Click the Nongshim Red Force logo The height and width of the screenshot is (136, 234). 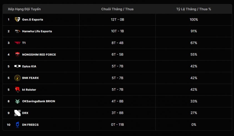click(x=18, y=55)
